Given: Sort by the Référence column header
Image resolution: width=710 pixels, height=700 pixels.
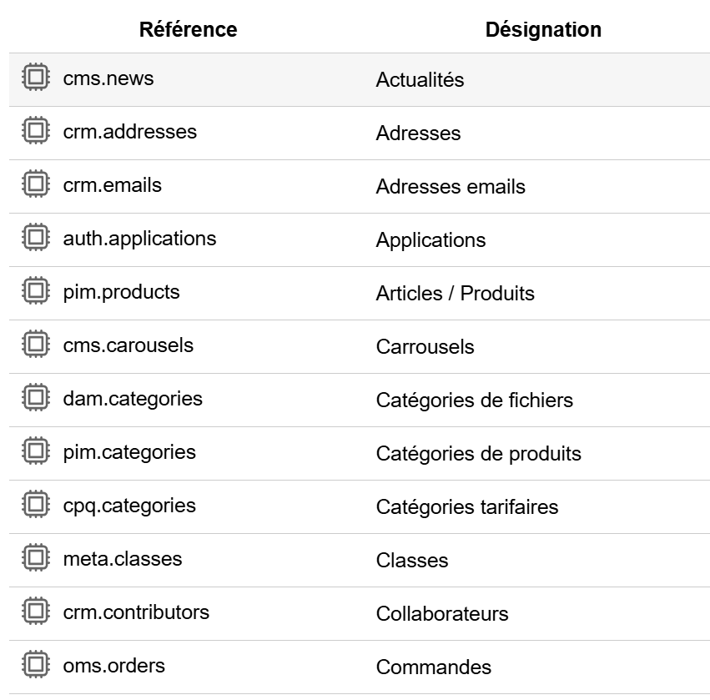Looking at the screenshot, I should tap(188, 29).
